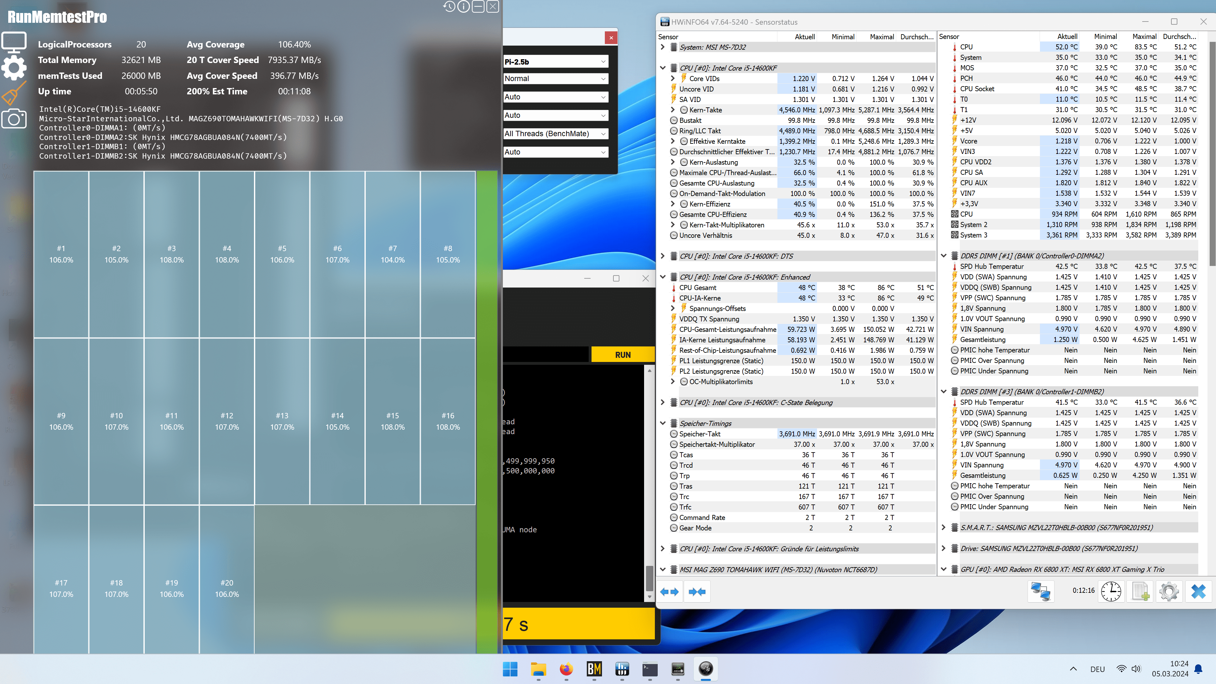Image resolution: width=1216 pixels, height=684 pixels.
Task: Open terminal window from taskbar
Action: click(x=650, y=669)
